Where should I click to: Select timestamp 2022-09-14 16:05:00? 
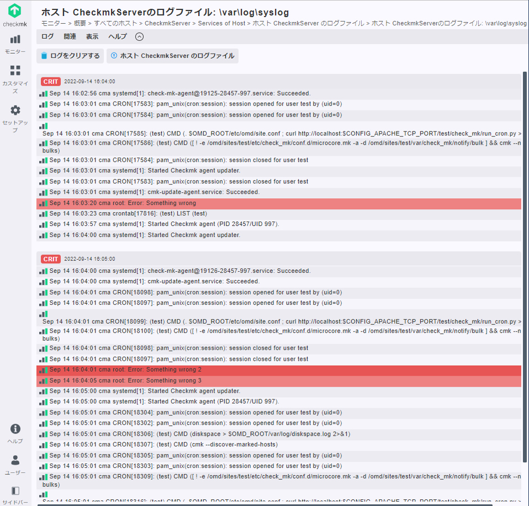pyautogui.click(x=89, y=259)
